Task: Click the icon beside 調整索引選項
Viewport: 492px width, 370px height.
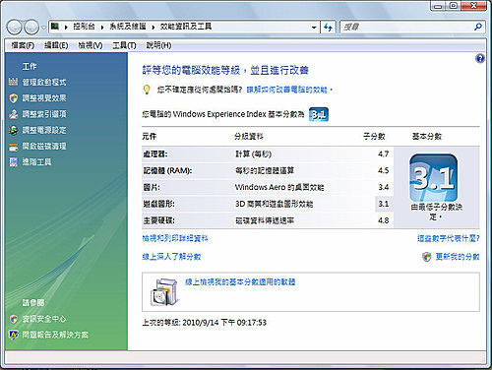Action: pyautogui.click(x=13, y=114)
